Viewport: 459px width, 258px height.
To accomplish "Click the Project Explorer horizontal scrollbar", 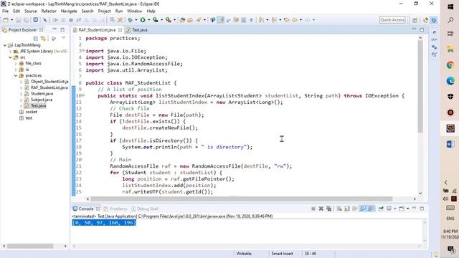I will [x=30, y=246].
